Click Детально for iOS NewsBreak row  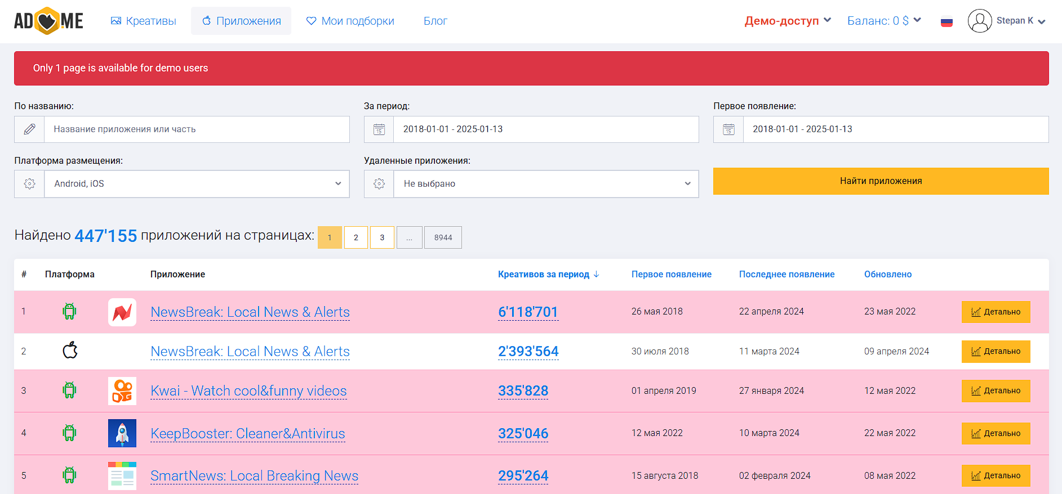[x=996, y=351]
